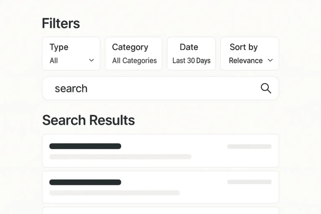Click the chevron arrow in Type filter
This screenshot has width=321, height=214.
[x=92, y=61]
